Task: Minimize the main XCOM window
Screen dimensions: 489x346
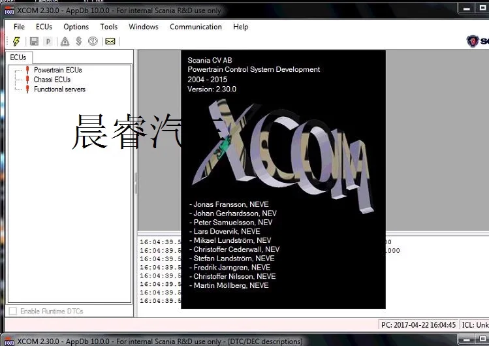Action: click(x=467, y=8)
